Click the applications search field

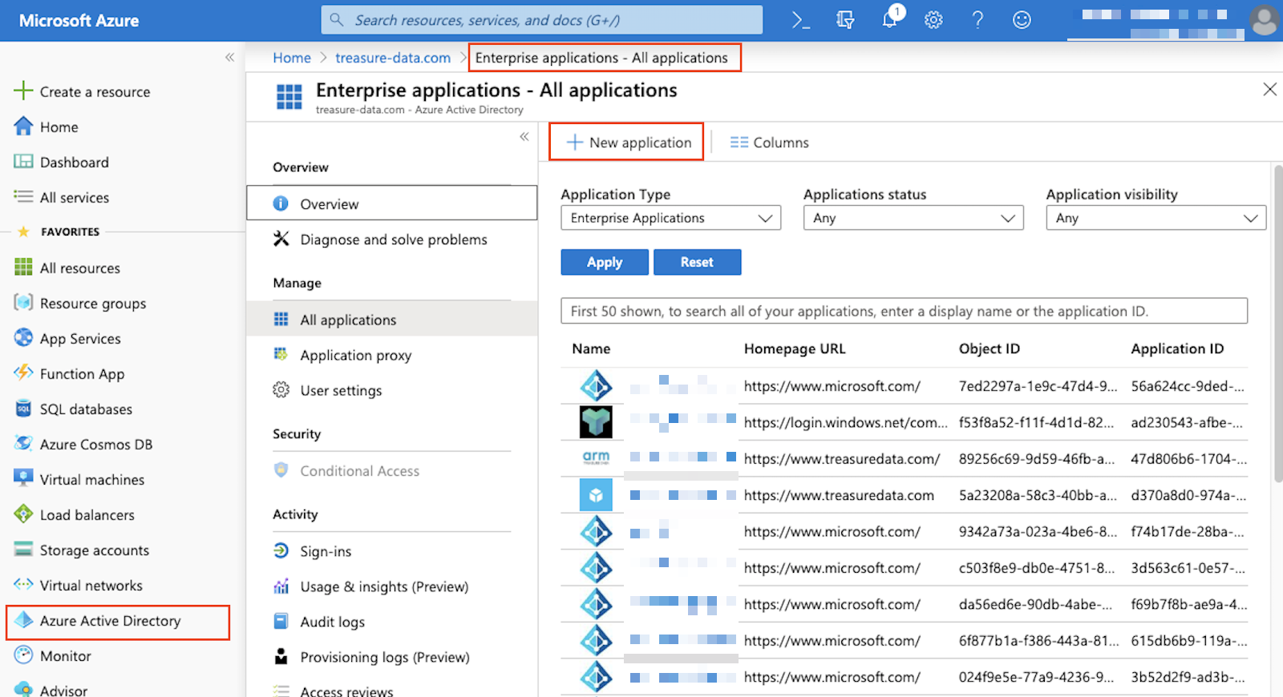[903, 311]
